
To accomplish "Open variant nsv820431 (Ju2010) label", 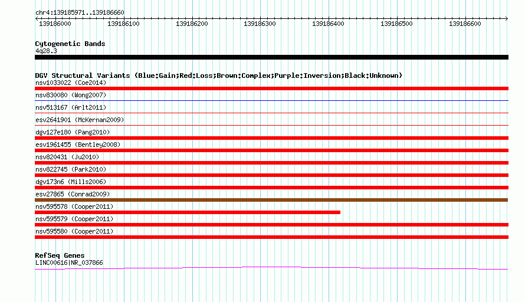I will coord(67,157).
